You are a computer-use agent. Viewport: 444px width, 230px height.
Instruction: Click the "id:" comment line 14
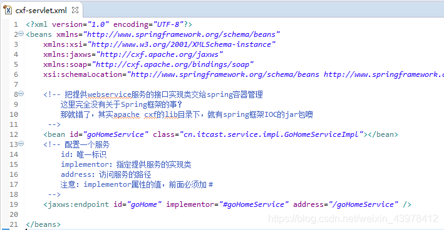click(x=83, y=154)
